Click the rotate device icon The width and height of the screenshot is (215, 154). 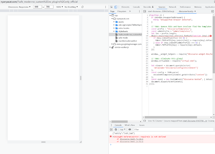point(82,7)
